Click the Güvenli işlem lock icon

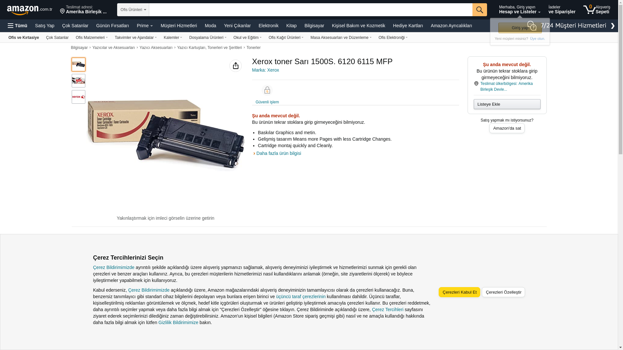[x=267, y=90]
